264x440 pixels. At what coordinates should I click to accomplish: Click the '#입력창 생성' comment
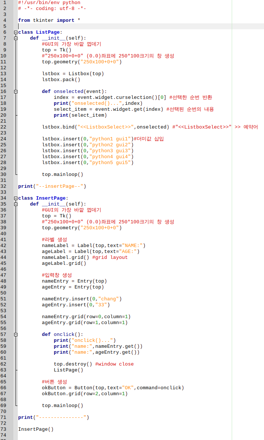click(57, 275)
